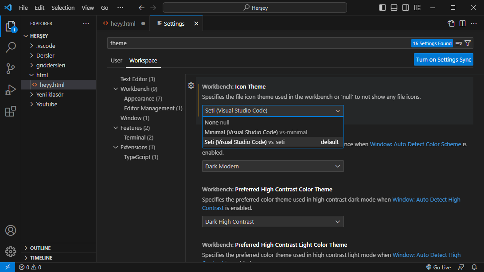The height and width of the screenshot is (272, 484).
Task: Open the Accounts menu icon
Action: [11, 230]
